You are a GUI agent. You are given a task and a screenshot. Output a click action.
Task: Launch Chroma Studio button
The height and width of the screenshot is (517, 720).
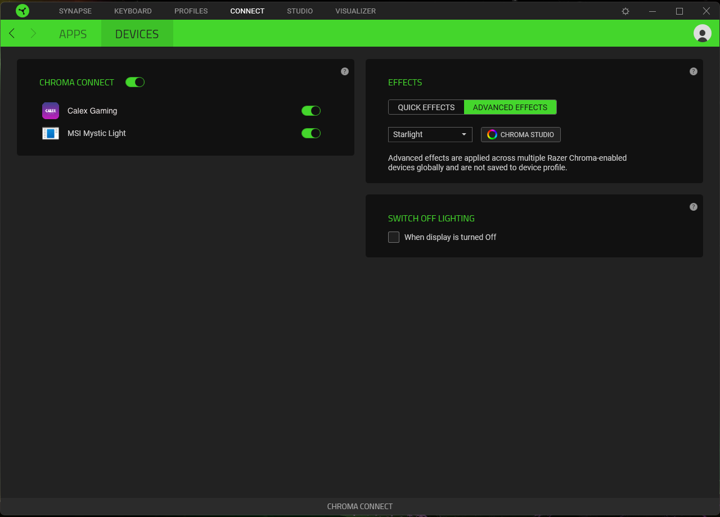(x=521, y=134)
